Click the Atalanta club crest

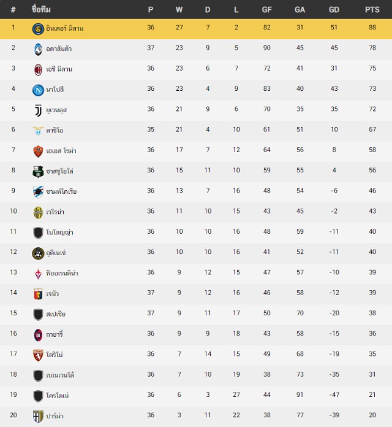[x=38, y=49]
